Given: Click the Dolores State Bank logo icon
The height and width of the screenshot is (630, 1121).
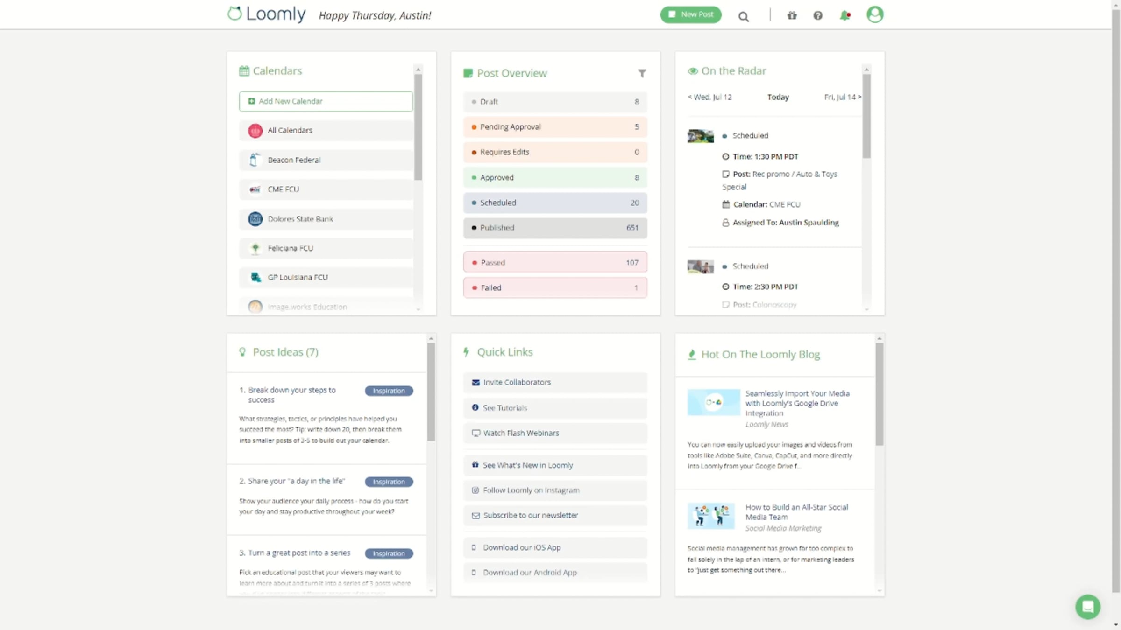Looking at the screenshot, I should pyautogui.click(x=255, y=219).
